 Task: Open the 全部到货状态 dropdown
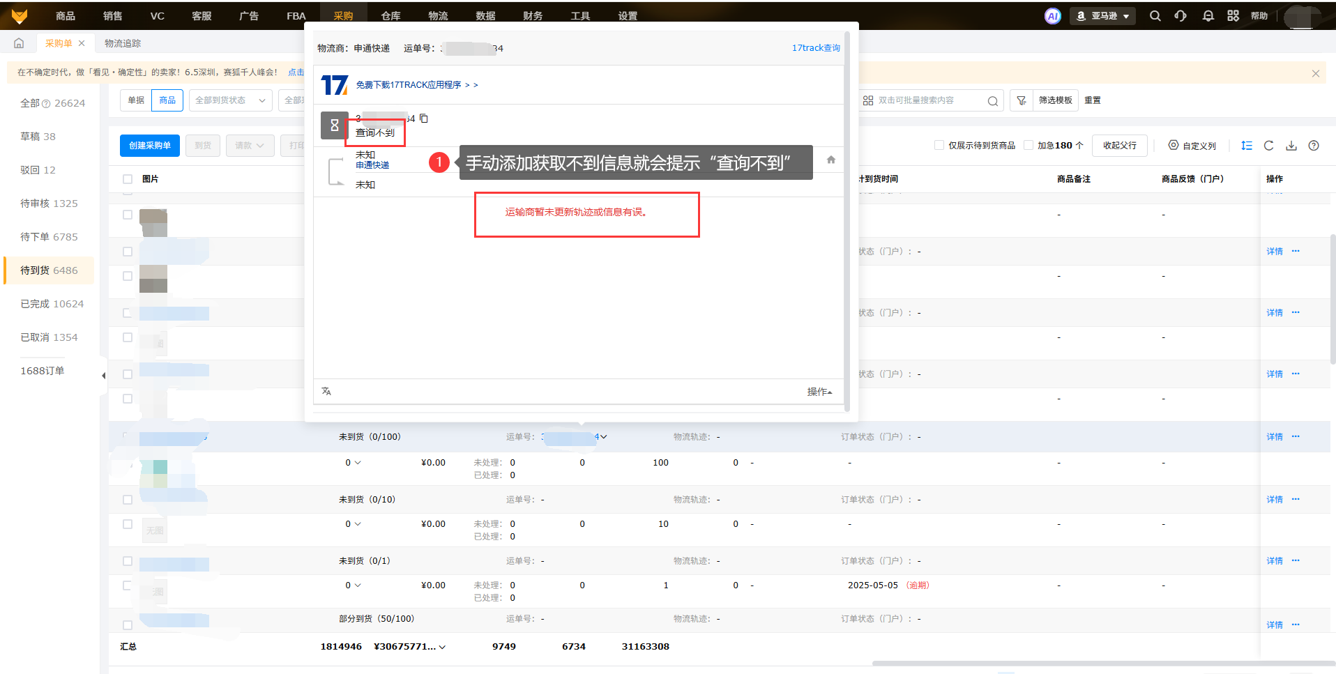tap(231, 100)
